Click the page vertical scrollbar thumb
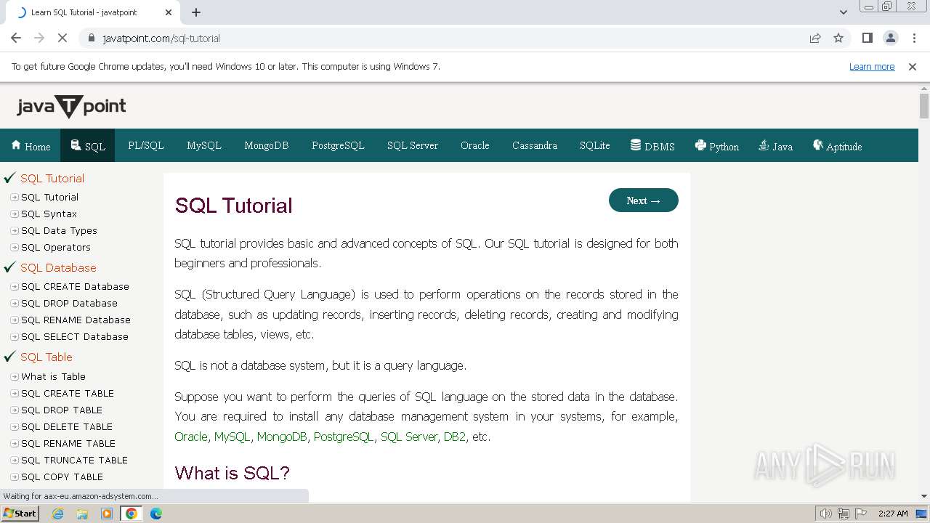The width and height of the screenshot is (930, 523). pos(924,106)
